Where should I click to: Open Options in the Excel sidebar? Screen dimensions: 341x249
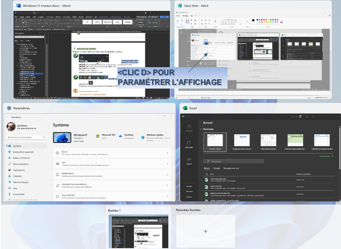click(x=189, y=197)
